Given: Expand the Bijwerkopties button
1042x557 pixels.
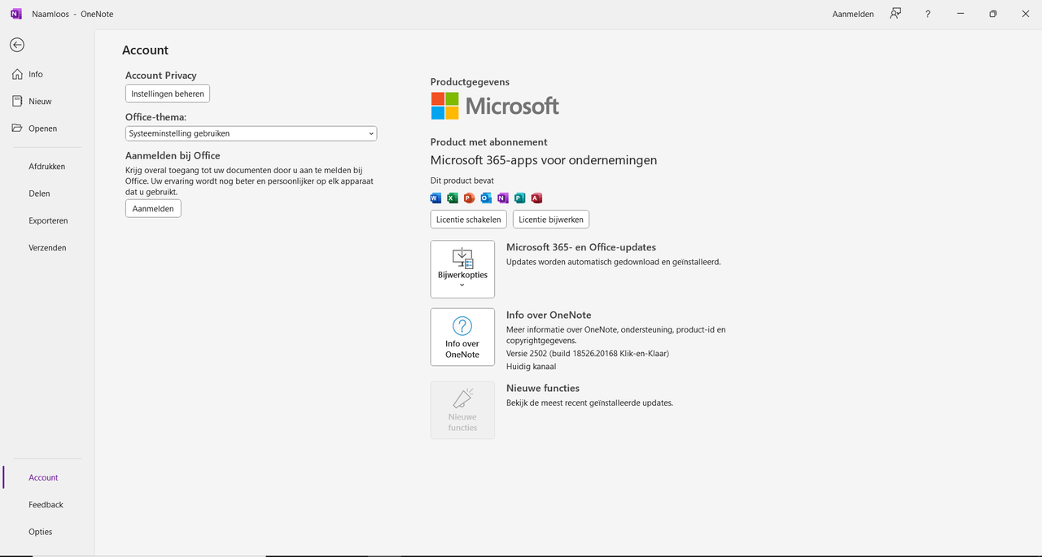Looking at the screenshot, I should click(462, 269).
